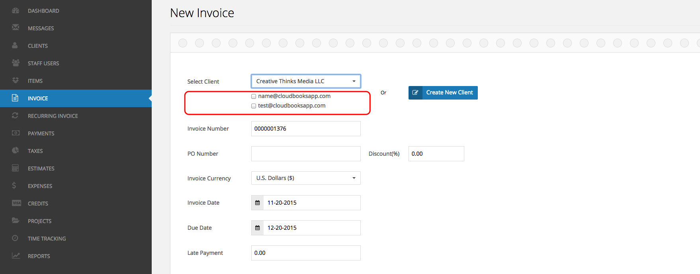Click the Due Date calendar icon
Viewport: 700px width, 274px height.
pyautogui.click(x=258, y=228)
